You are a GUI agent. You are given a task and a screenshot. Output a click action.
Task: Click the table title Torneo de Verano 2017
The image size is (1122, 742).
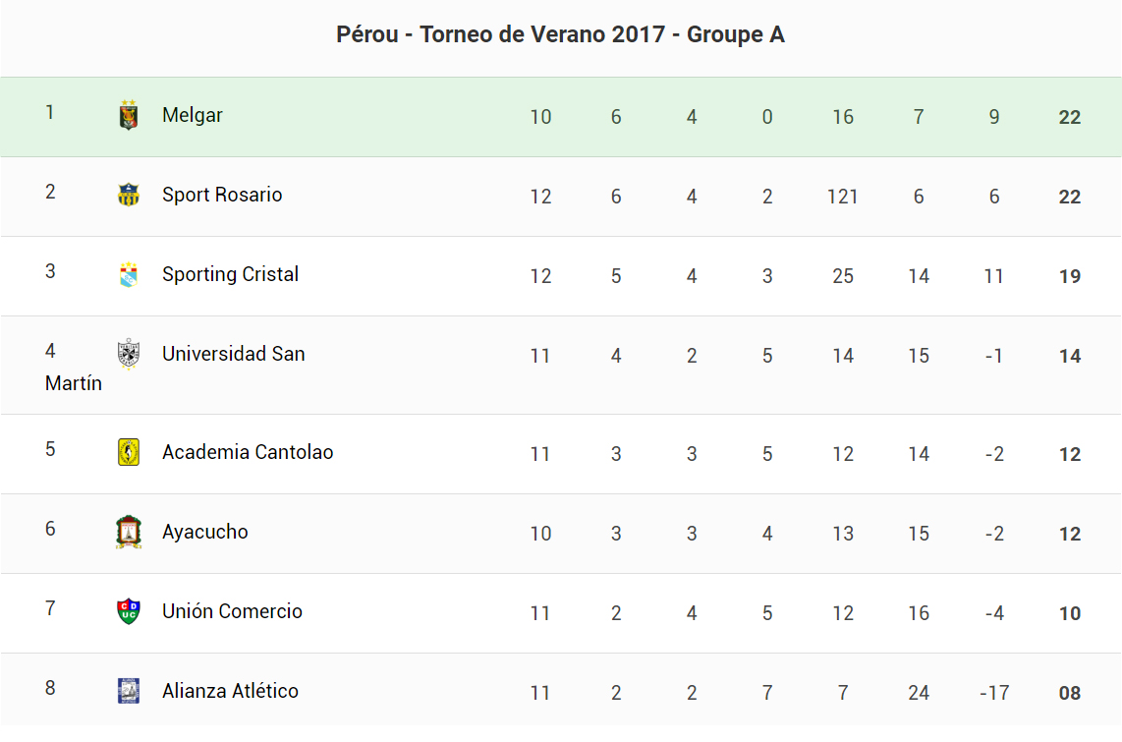560,35
